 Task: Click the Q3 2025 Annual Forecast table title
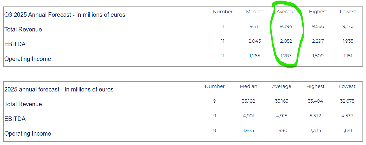pos(65,15)
